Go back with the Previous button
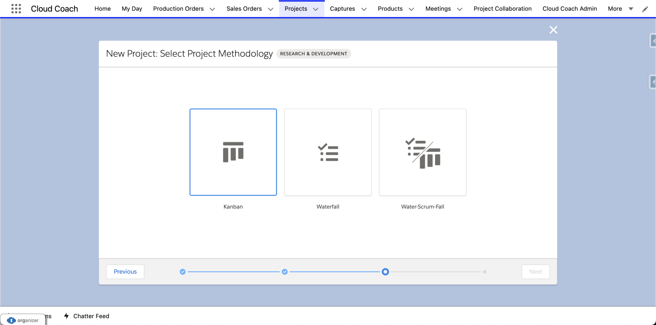The image size is (656, 325). tap(125, 271)
